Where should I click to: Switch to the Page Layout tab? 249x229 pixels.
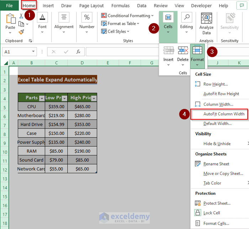(91, 6)
